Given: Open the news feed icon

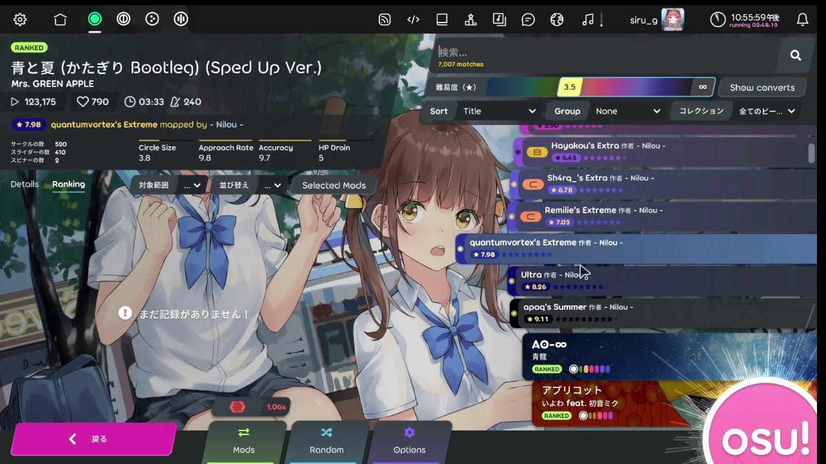Looking at the screenshot, I should tap(385, 19).
